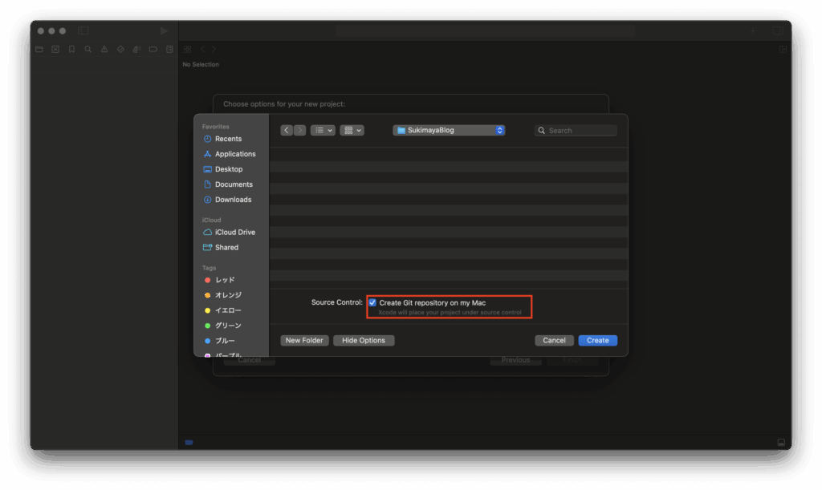Screen dimensions: 822x490
Task: Open Debug navigator icon
Action: click(x=136, y=49)
